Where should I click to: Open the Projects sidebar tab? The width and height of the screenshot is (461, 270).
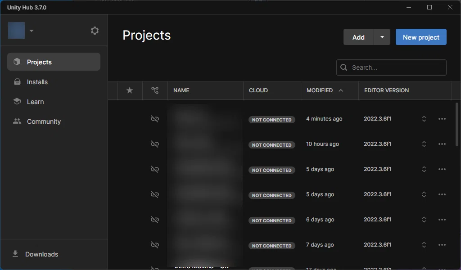54,62
